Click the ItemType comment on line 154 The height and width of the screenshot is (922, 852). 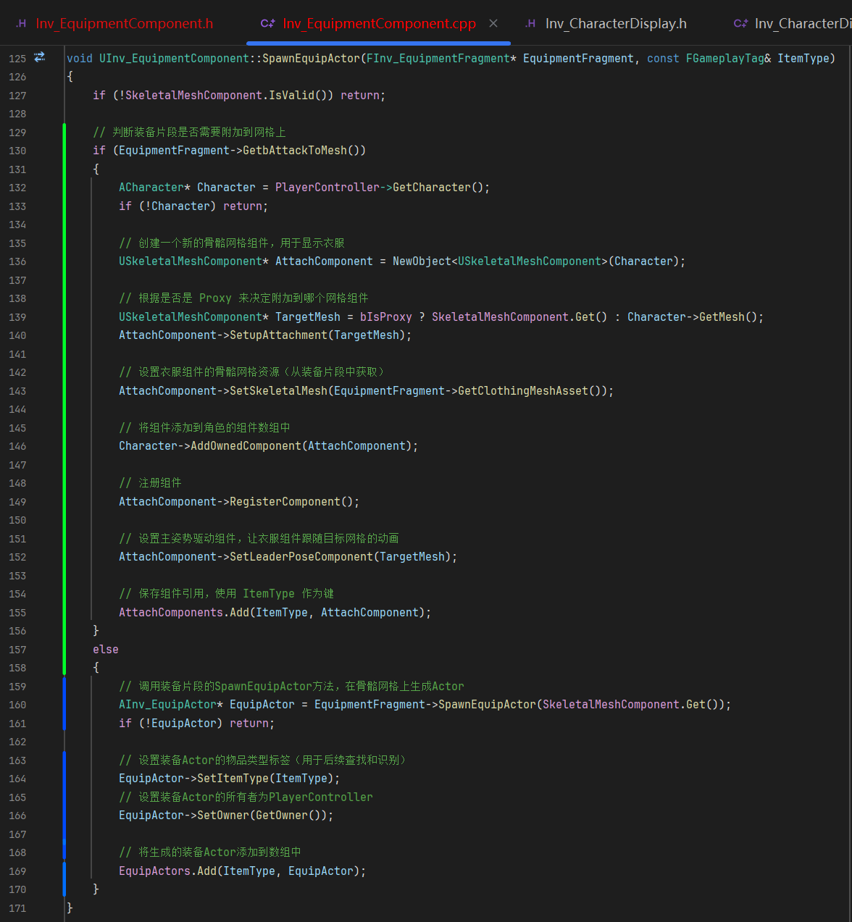226,594
